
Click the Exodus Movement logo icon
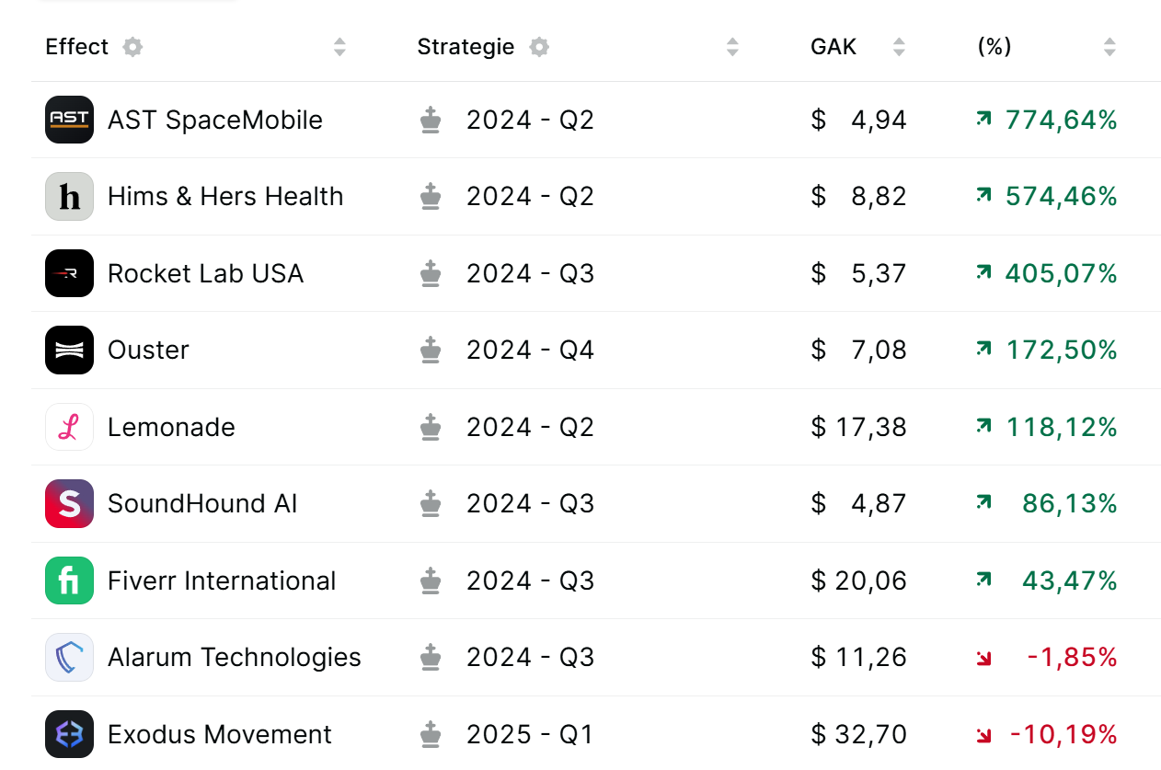pyautogui.click(x=69, y=734)
